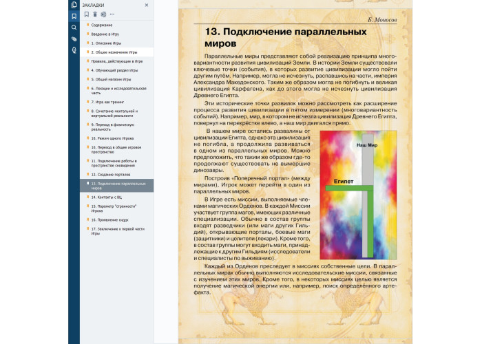Viewport: 482px width, 344px height.
Task: Click the Bookmarks panel icon in sidebar
Action: pyautogui.click(x=74, y=16)
